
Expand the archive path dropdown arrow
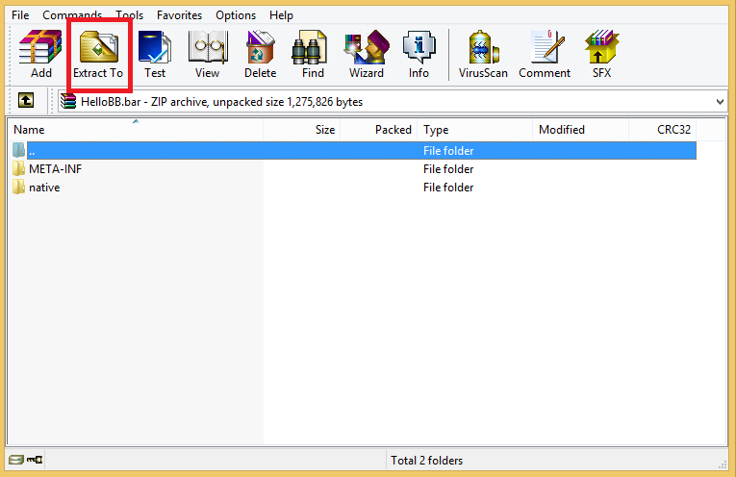click(x=720, y=102)
